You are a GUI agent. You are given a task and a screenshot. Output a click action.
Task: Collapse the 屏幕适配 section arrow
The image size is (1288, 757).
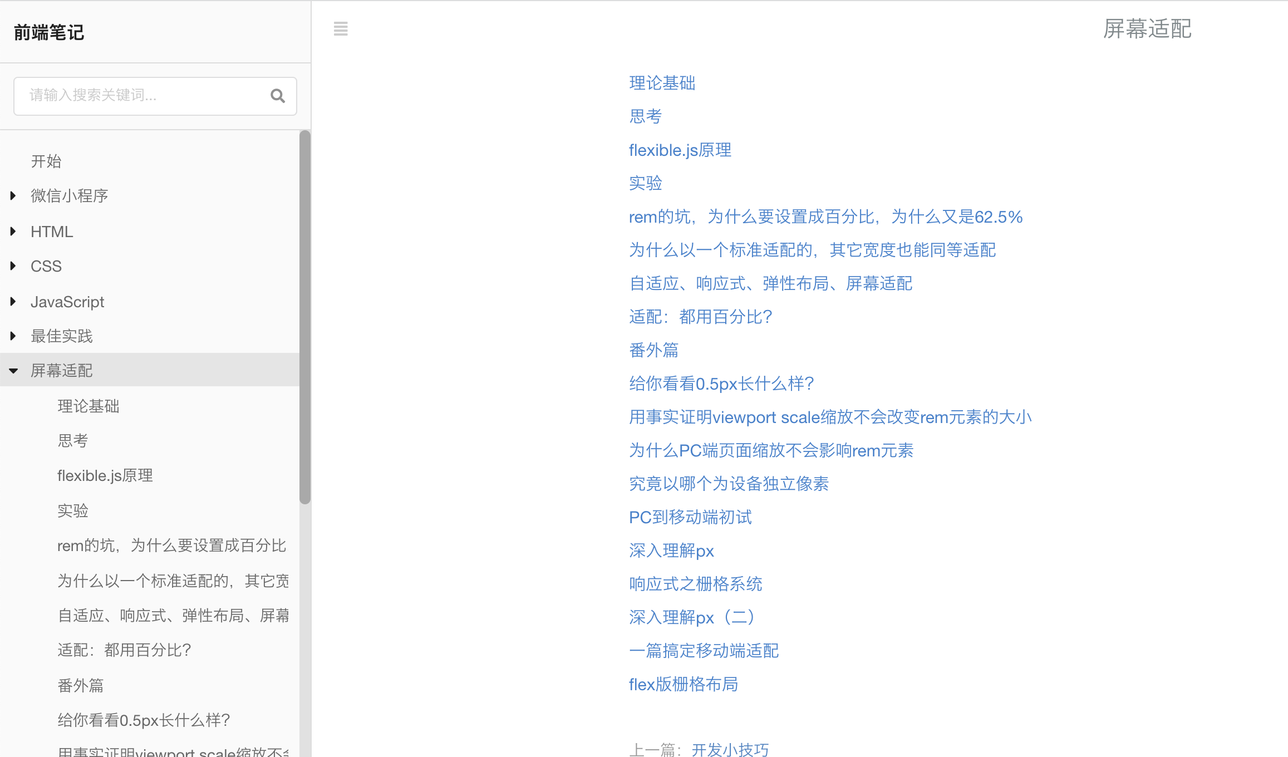pos(13,371)
